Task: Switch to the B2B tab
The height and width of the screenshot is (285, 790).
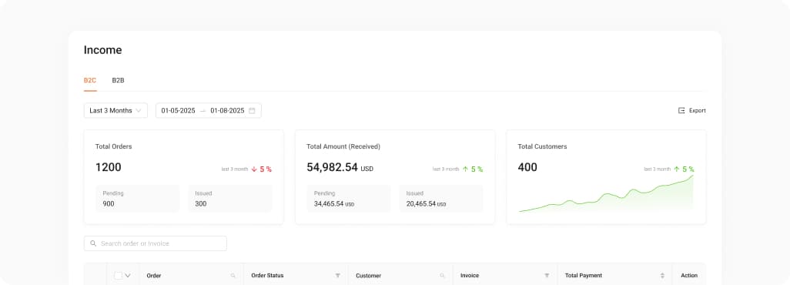Action: point(118,80)
